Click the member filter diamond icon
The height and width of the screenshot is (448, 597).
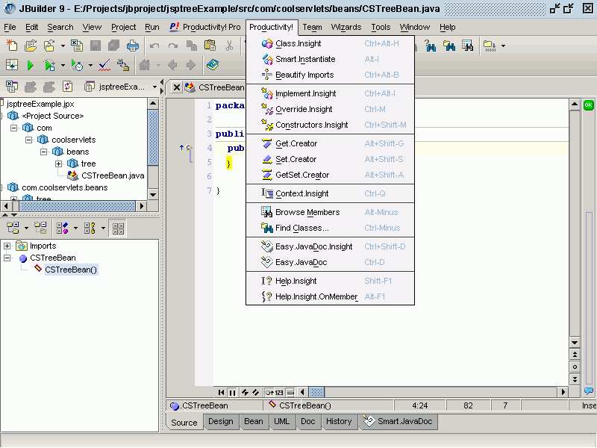pyautogui.click(x=63, y=228)
